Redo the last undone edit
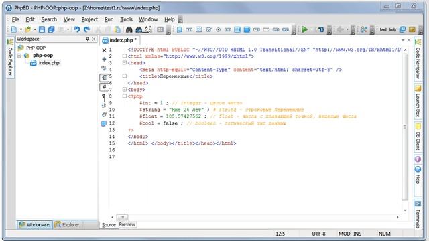The height and width of the screenshot is (241, 429). tap(87, 29)
